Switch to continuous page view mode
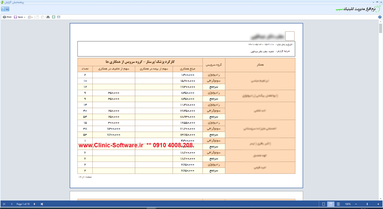This screenshot has height=209, width=383. (x=331, y=204)
